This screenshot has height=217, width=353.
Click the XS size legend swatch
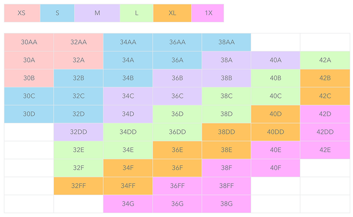click(22, 13)
